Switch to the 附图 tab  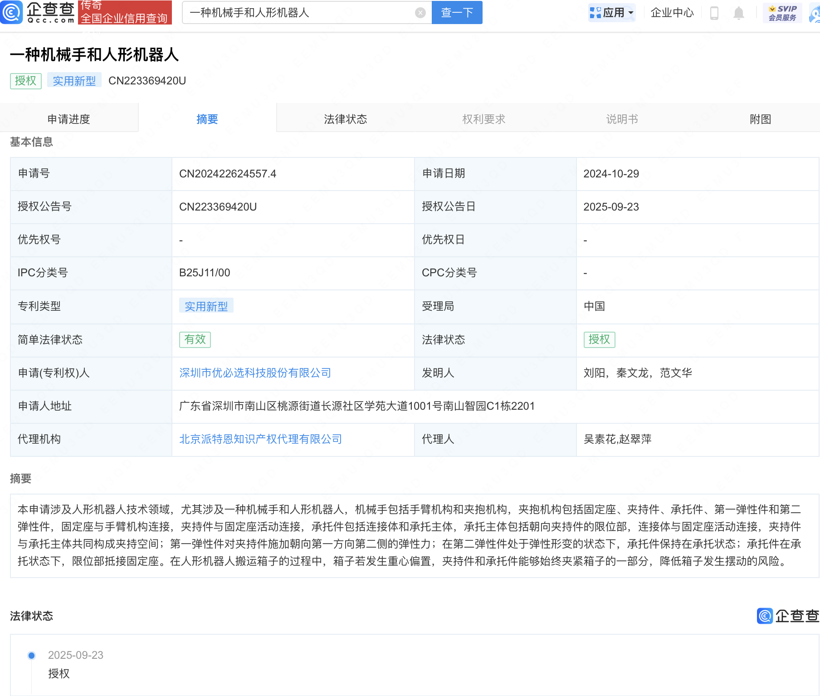click(x=761, y=119)
